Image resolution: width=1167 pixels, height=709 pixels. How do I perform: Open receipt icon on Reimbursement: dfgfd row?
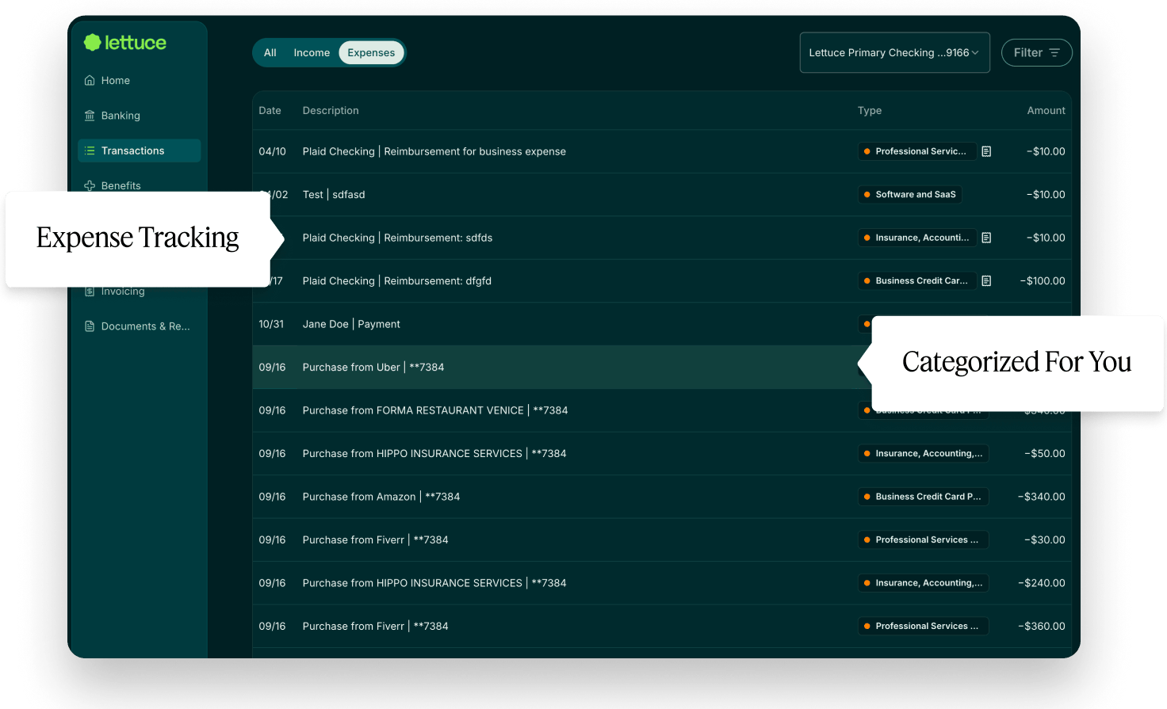(x=986, y=280)
